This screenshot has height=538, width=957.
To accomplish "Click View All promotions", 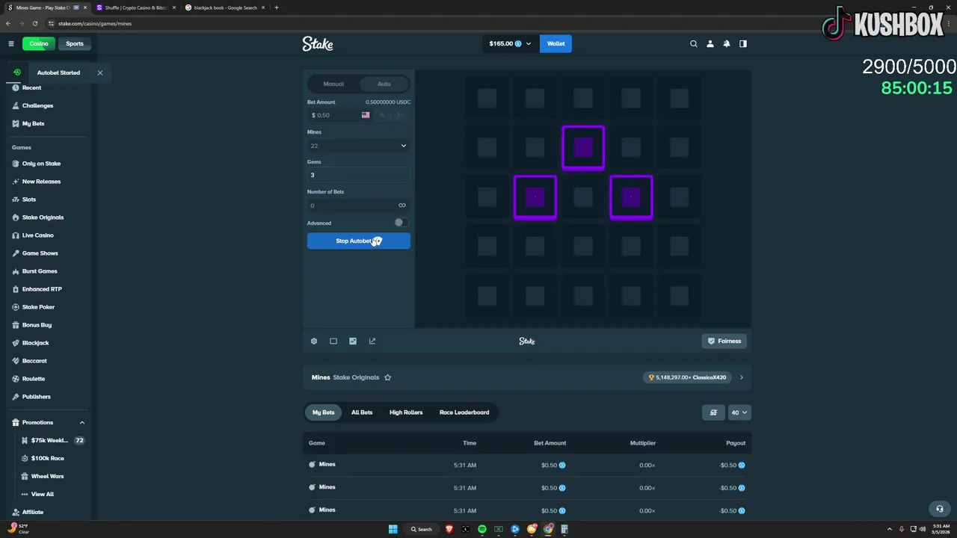I will [42, 494].
